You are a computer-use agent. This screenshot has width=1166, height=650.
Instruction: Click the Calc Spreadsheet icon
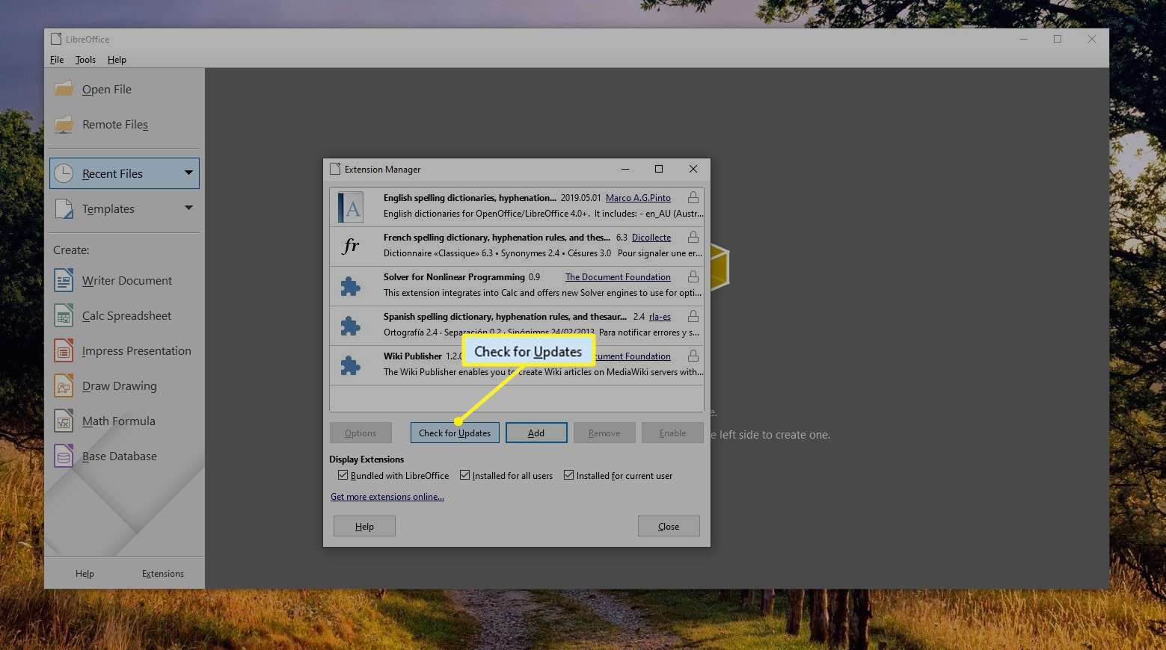click(64, 315)
